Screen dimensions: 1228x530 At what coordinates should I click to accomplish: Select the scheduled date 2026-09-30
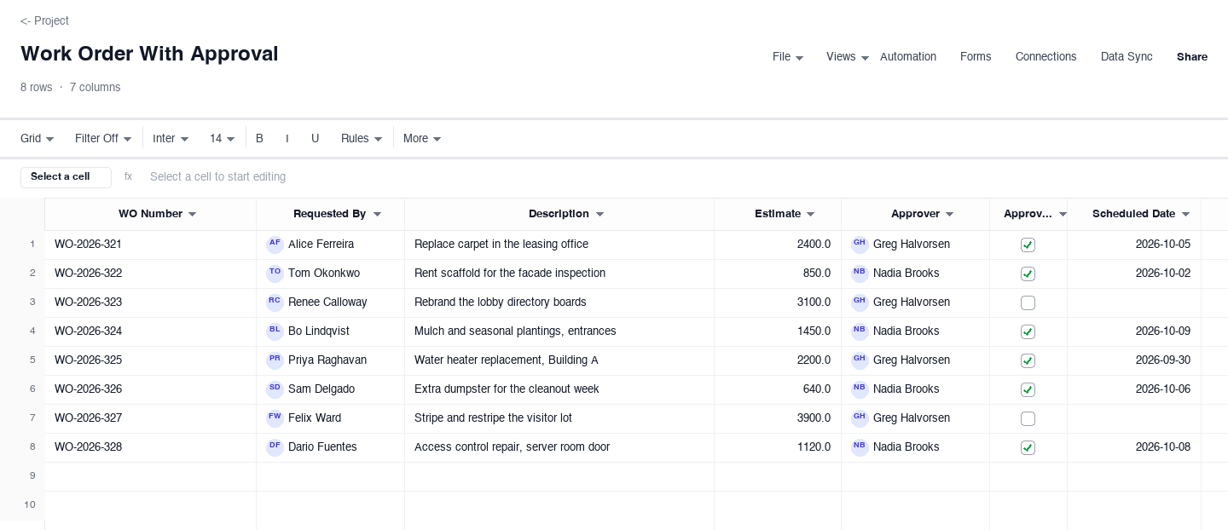(x=1134, y=360)
